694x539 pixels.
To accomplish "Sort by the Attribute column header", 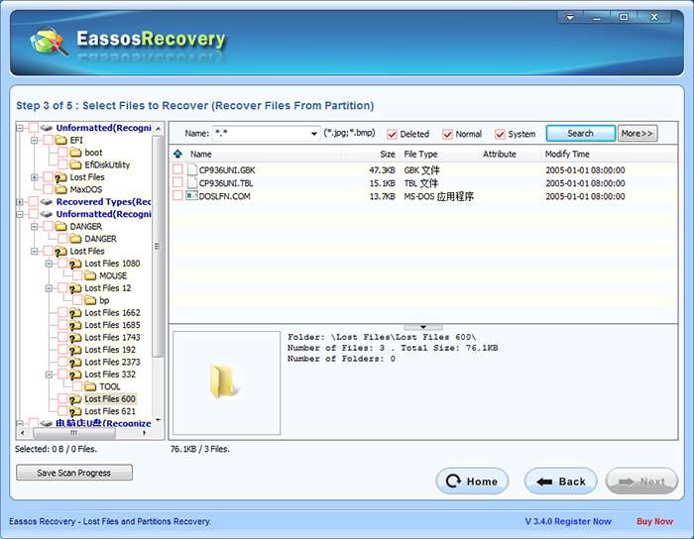I will 500,154.
